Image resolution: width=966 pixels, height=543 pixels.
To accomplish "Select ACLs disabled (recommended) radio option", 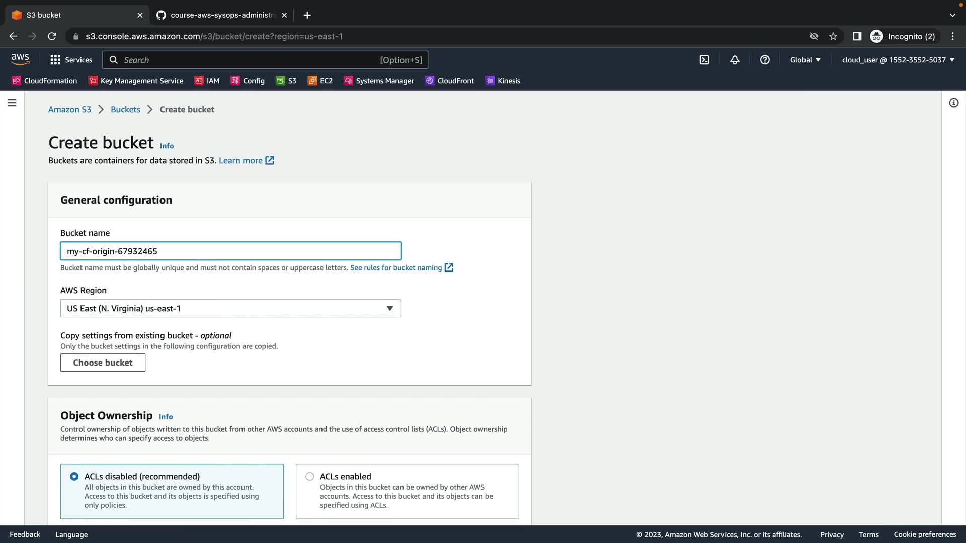I will [74, 476].
